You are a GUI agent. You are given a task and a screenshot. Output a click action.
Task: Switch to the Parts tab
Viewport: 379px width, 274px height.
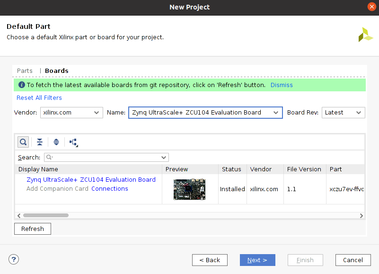[x=25, y=71]
